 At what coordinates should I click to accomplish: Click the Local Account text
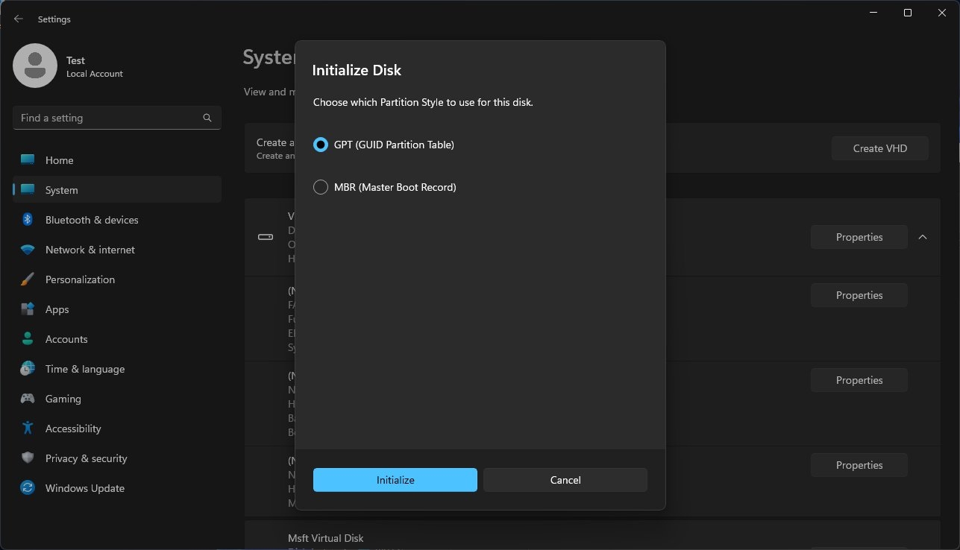tap(95, 74)
